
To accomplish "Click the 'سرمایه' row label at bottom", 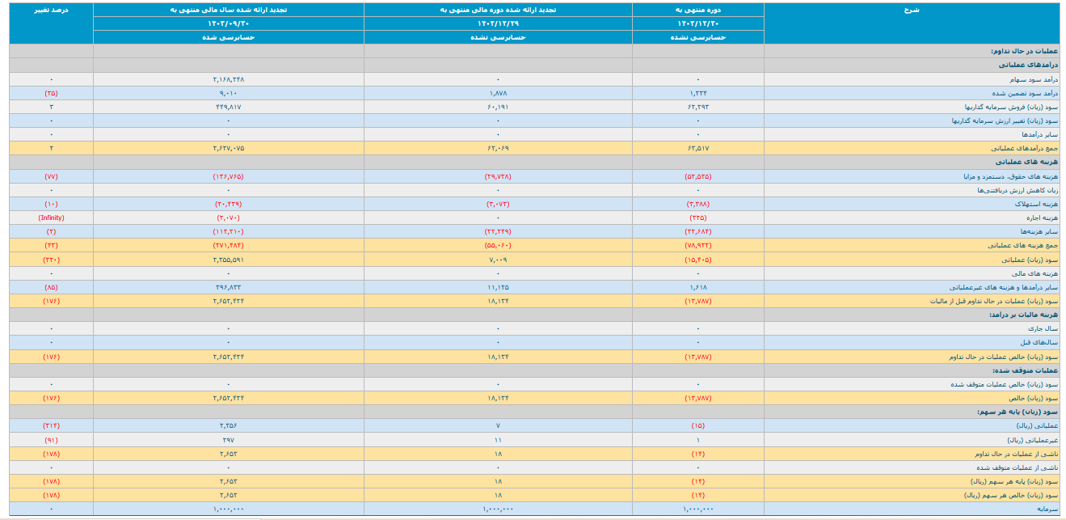I will (1047, 509).
